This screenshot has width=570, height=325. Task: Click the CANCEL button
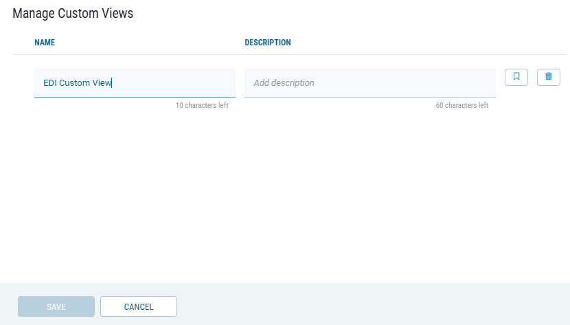coord(139,306)
